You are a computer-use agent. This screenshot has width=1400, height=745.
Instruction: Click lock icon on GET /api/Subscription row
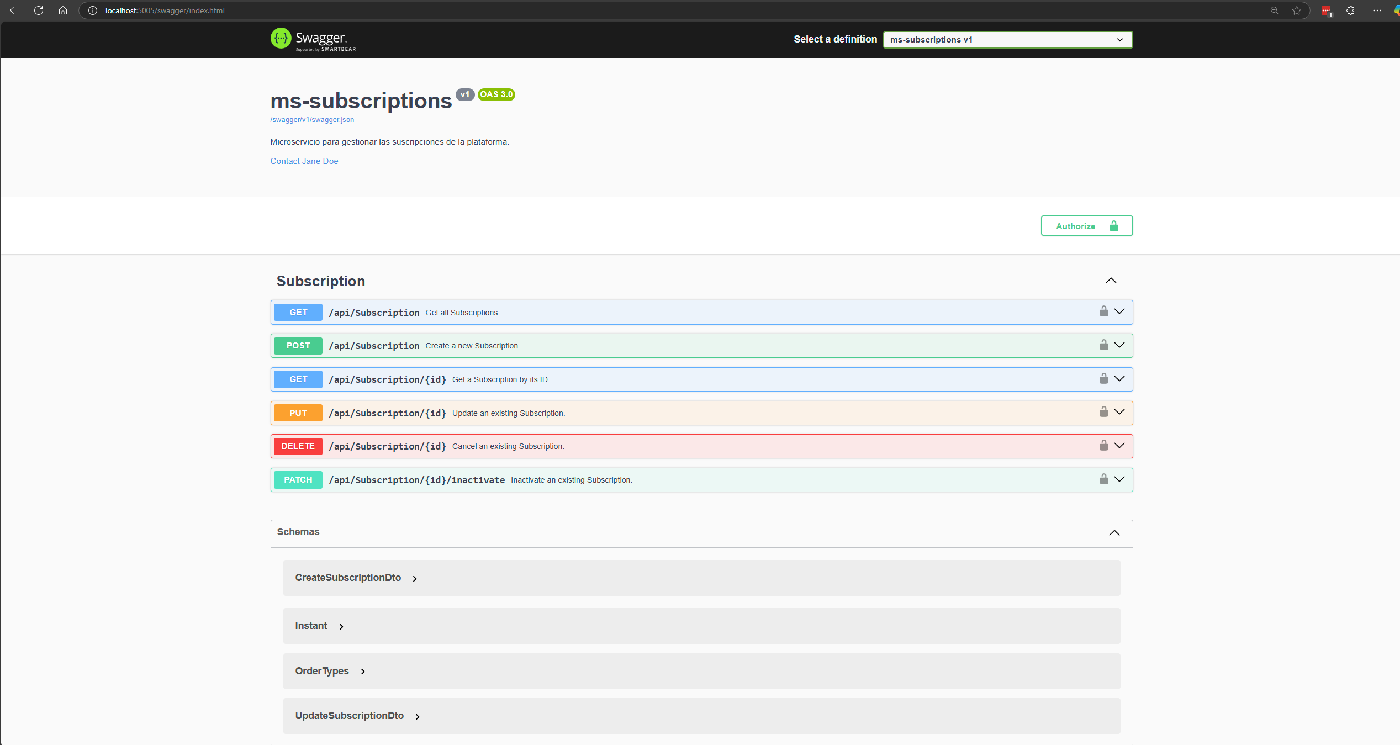(1103, 311)
